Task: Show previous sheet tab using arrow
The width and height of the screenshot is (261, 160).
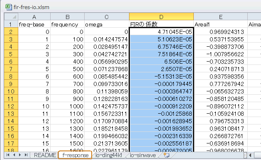Action: (14, 155)
